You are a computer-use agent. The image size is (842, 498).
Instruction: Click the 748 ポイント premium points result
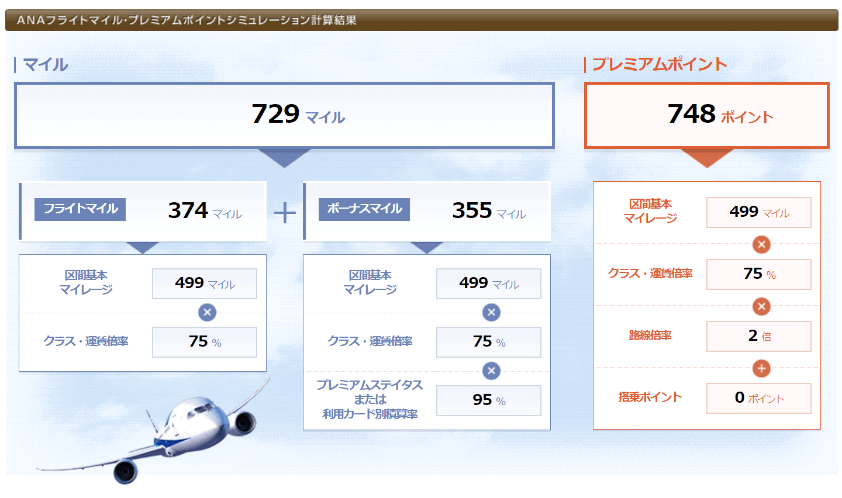tap(707, 115)
